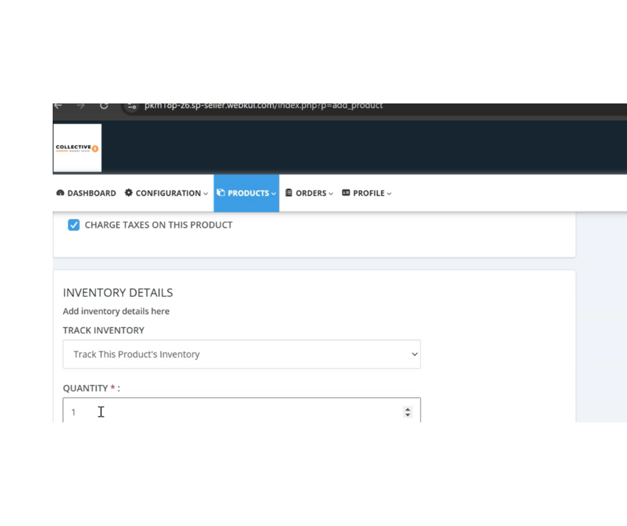This screenshot has width=627, height=526.
Task: Open the Configuration menu
Action: pos(166,193)
